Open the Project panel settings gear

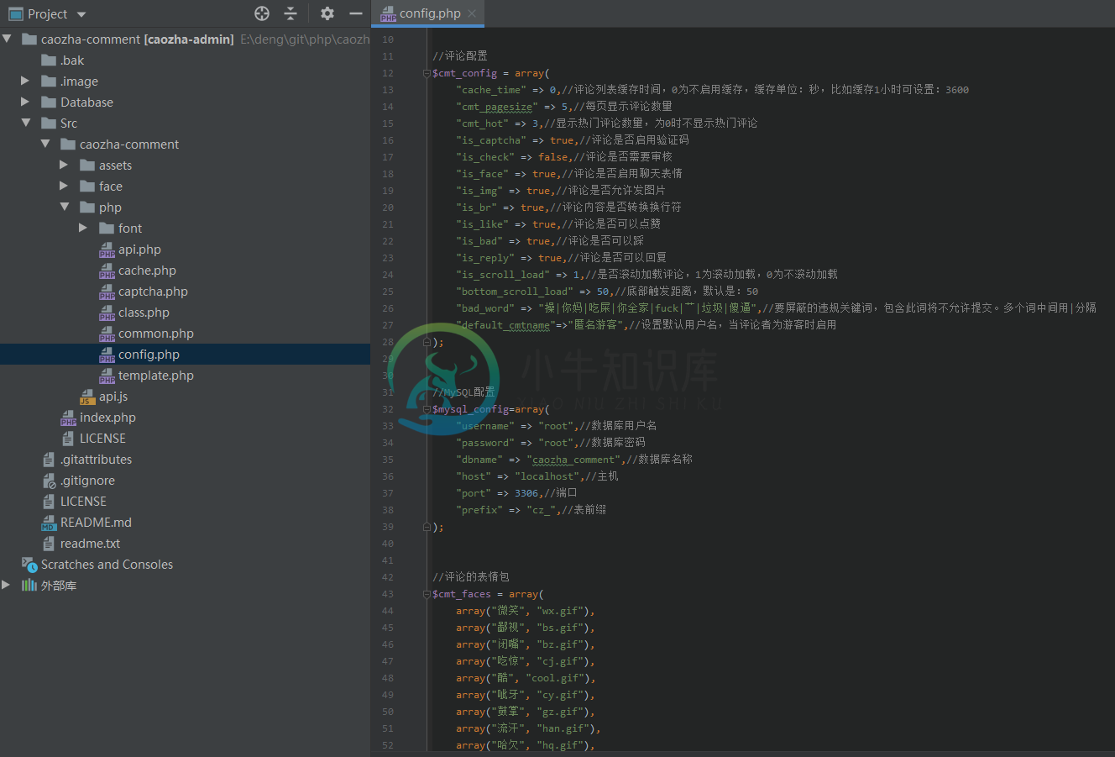click(x=327, y=13)
